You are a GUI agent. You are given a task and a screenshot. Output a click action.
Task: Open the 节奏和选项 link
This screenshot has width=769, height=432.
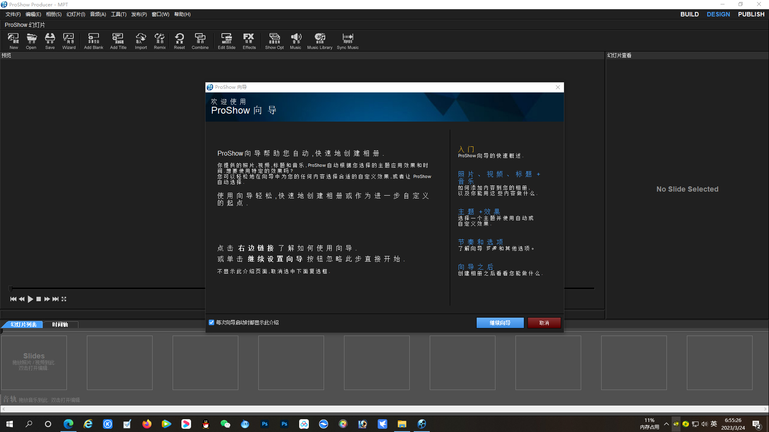coord(481,242)
